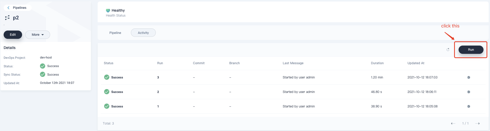Go to previous page arrow

[x=453, y=123]
